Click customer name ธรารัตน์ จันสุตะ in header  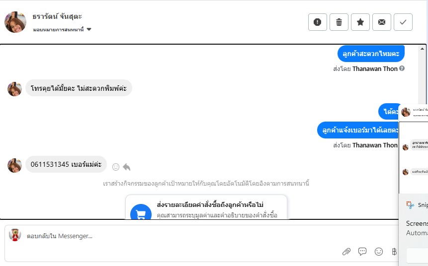coord(57,16)
